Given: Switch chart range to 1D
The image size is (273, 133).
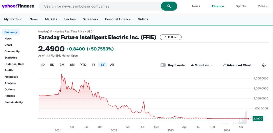Looking at the screenshot, I should 43,65.
